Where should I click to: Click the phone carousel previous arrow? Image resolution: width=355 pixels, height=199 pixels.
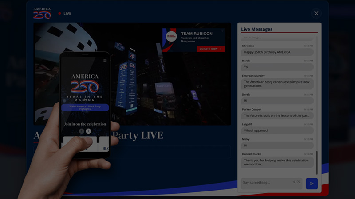point(82,131)
